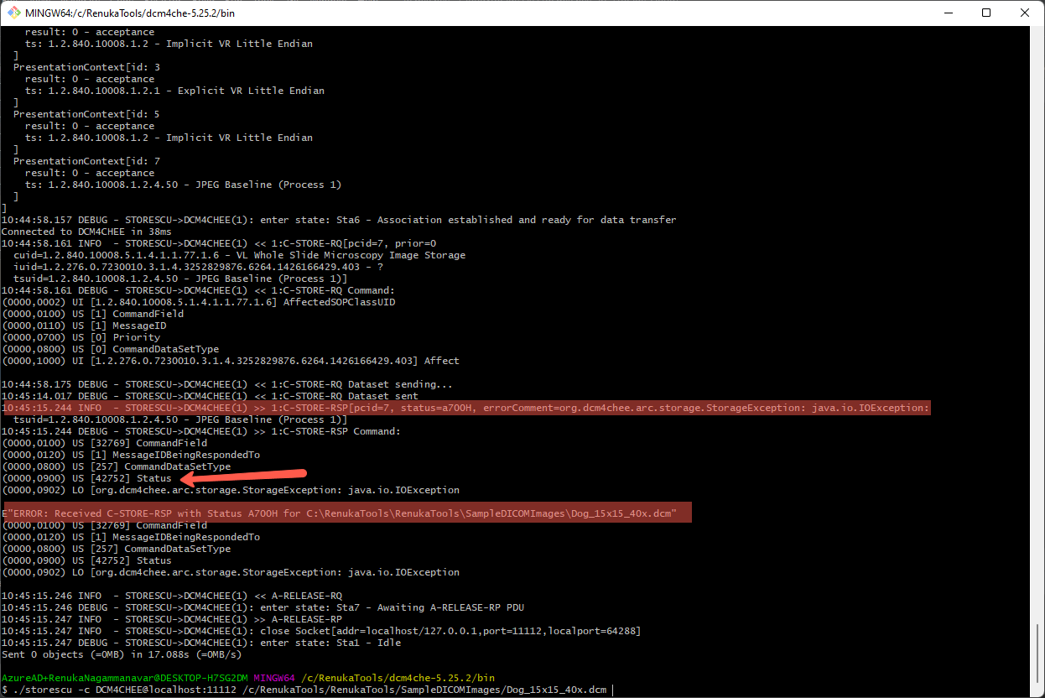The image size is (1045, 698).
Task: Click the 'Connected to DCM4CHEE in 38ms' line
Action: point(86,232)
